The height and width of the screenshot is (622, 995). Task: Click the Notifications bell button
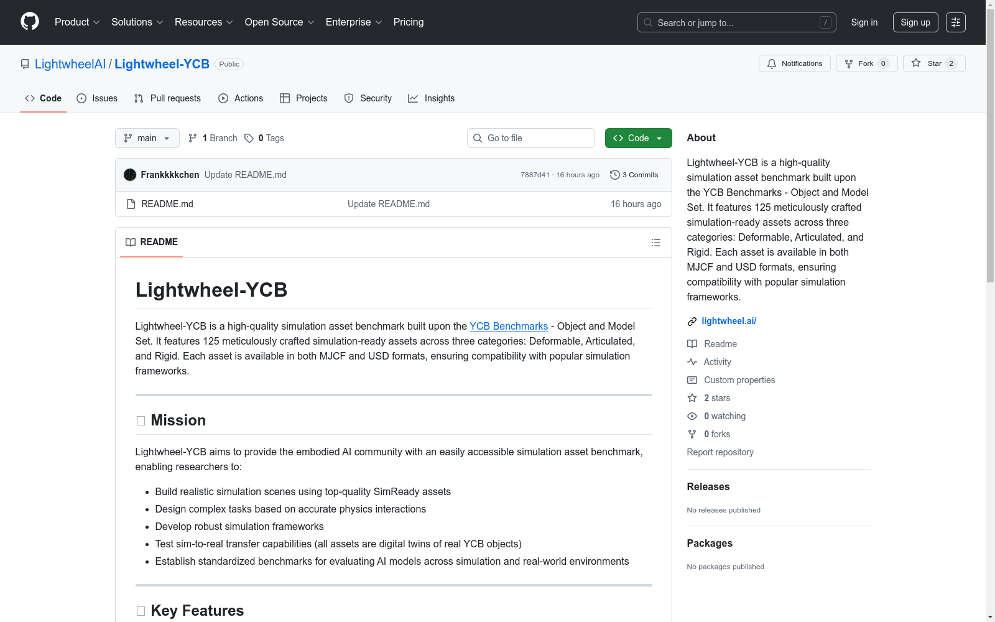point(795,63)
